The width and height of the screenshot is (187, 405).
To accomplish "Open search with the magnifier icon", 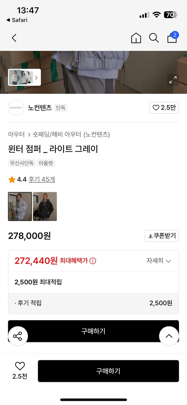I will tap(154, 38).
